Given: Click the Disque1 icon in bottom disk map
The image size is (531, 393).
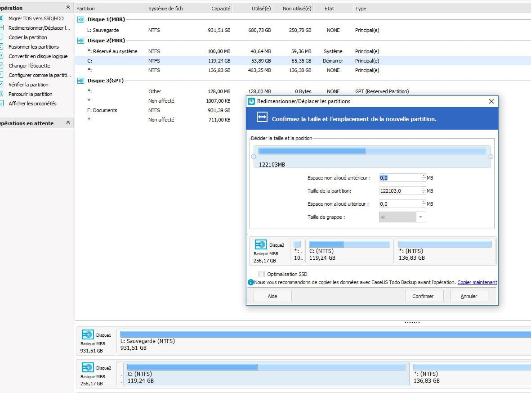Looking at the screenshot, I should click(x=88, y=335).
